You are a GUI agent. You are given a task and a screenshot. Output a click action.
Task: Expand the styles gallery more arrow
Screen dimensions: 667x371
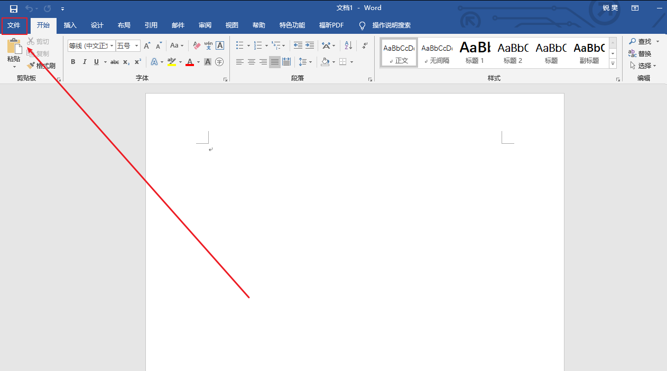tap(613, 63)
